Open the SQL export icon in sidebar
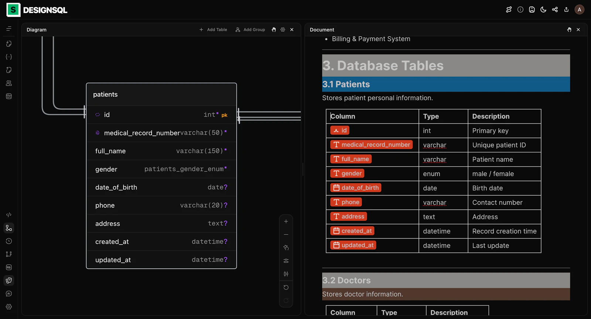Viewport: 591px width, 319px height. 9,267
